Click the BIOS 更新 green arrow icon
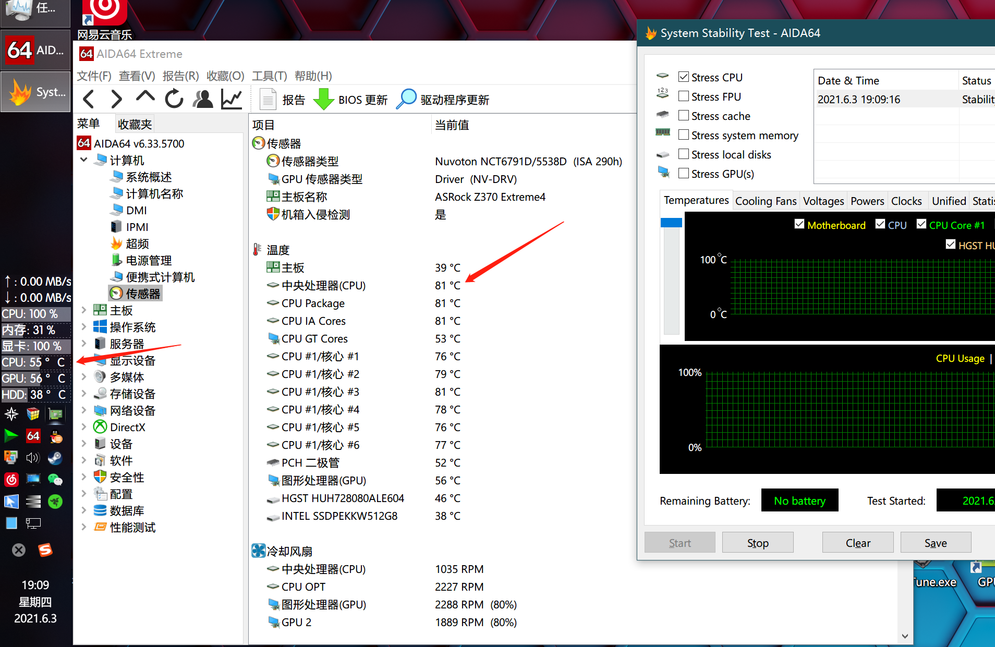Image resolution: width=995 pixels, height=647 pixels. point(324,99)
